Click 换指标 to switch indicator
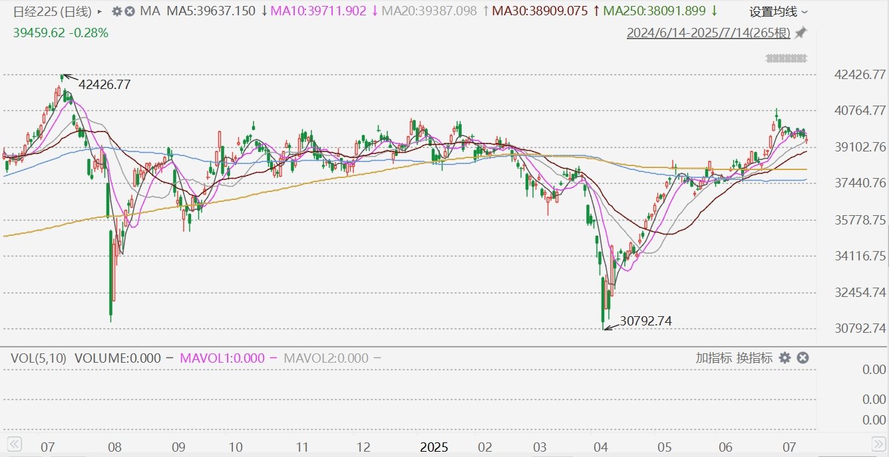The height and width of the screenshot is (457, 889). (755, 358)
